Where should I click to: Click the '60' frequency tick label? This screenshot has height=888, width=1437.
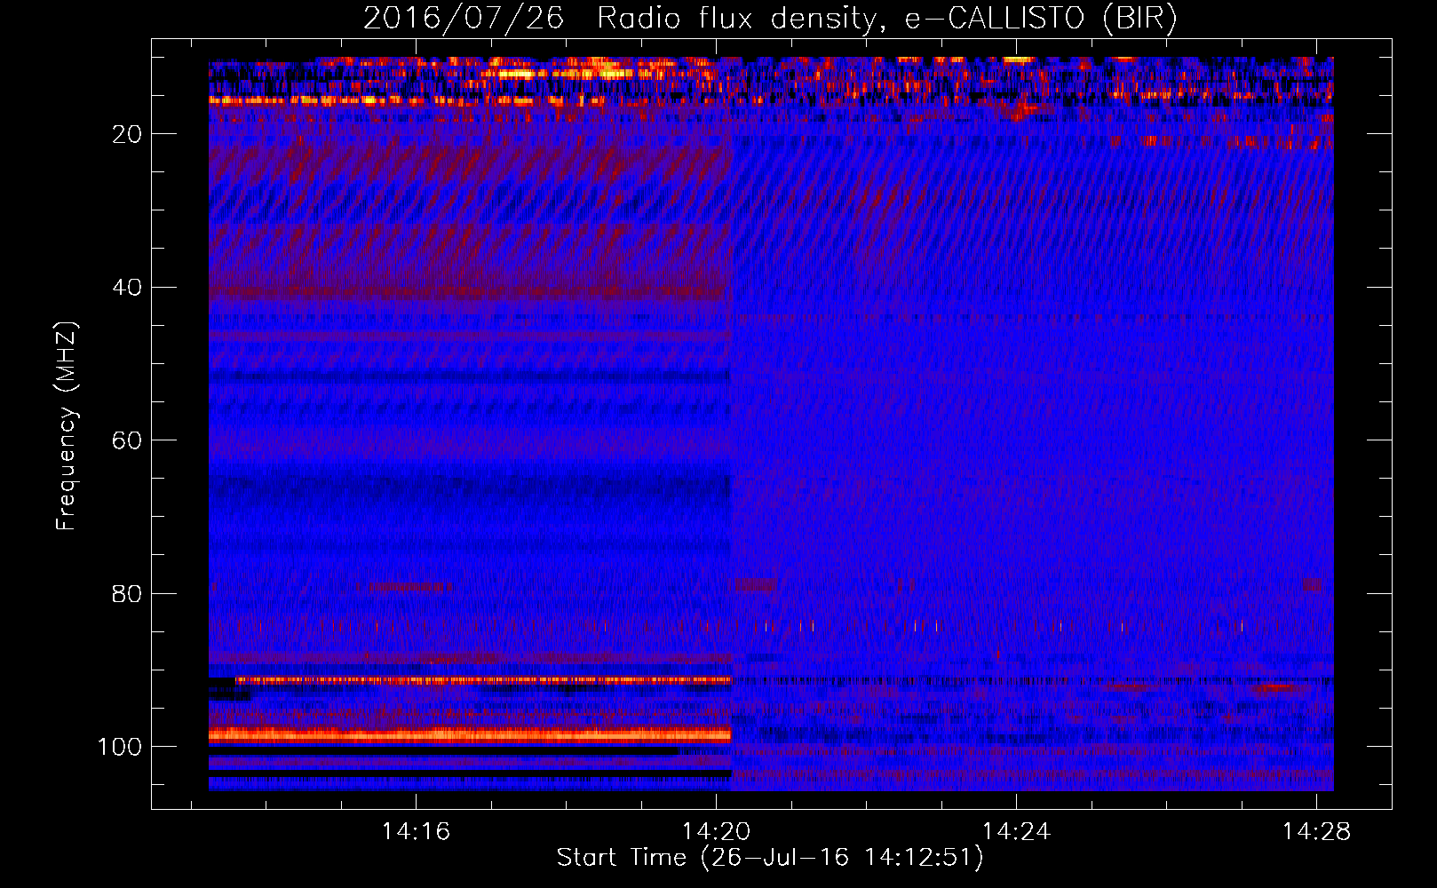click(x=127, y=440)
